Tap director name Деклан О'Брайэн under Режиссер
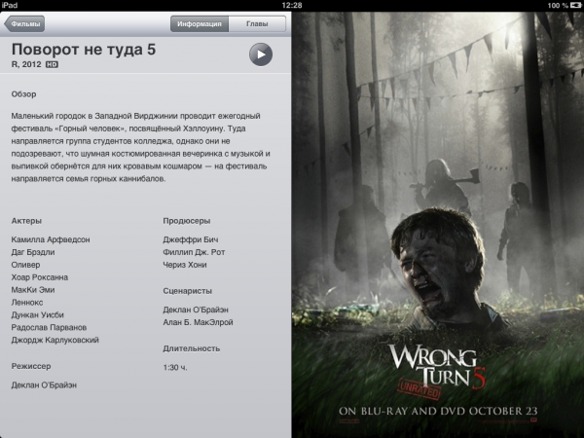The image size is (584, 438). tap(44, 385)
